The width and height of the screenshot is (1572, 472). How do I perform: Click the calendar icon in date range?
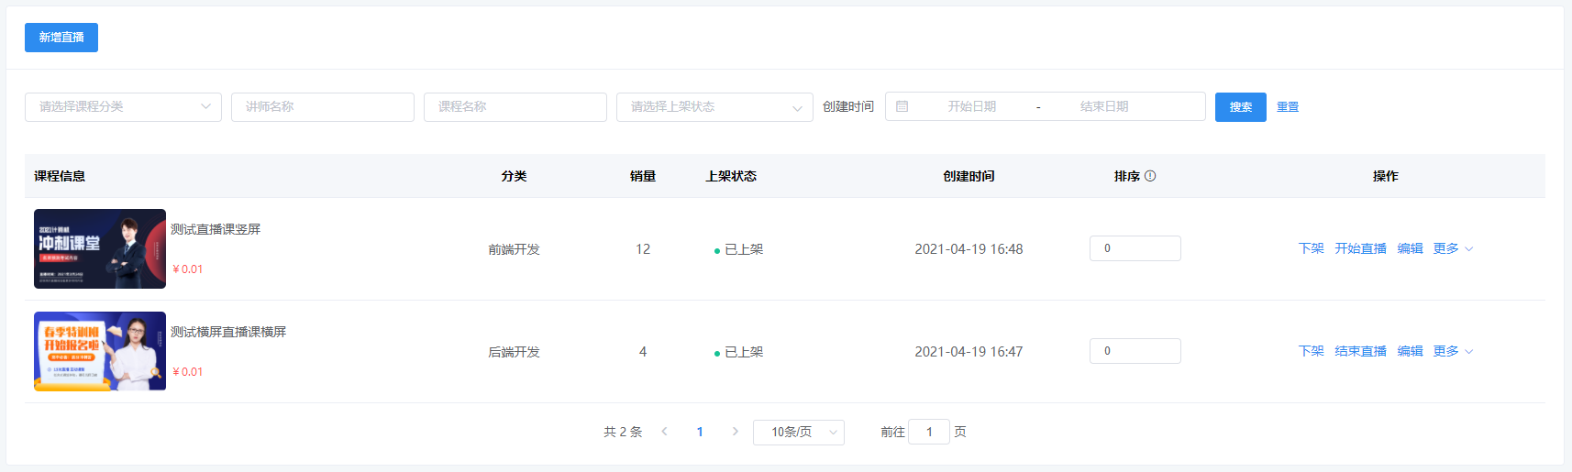pyautogui.click(x=902, y=106)
